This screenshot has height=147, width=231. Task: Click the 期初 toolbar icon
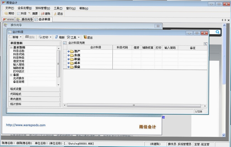click(6, 13)
